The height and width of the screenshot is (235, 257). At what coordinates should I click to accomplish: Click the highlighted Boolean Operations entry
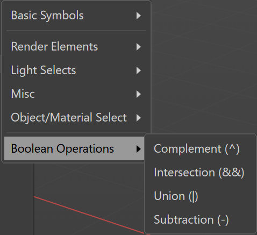(74, 148)
